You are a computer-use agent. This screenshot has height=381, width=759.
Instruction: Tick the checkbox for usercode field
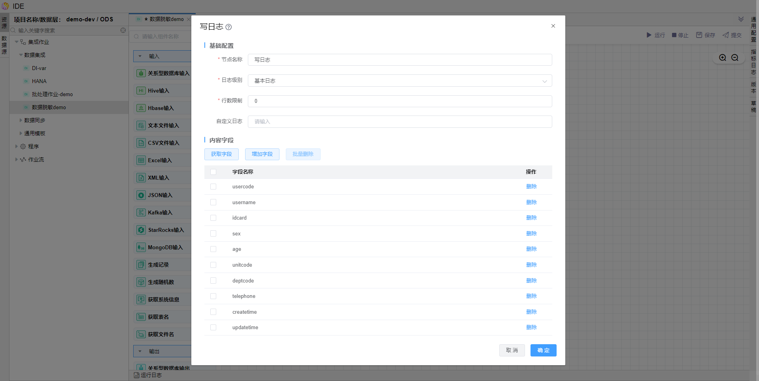pyautogui.click(x=213, y=187)
